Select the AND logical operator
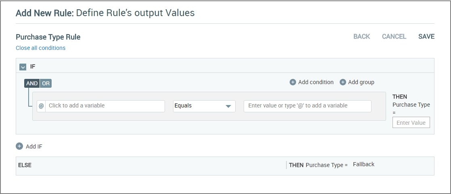The width and height of the screenshot is (451, 194). coord(32,83)
